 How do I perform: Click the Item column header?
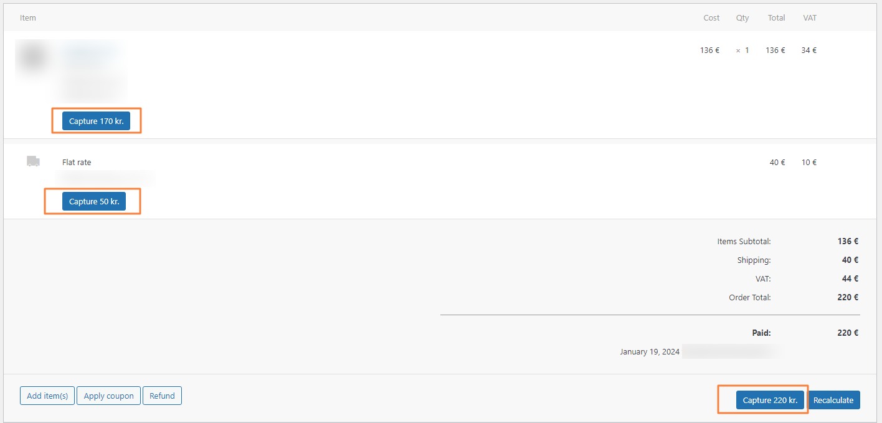[x=28, y=17]
